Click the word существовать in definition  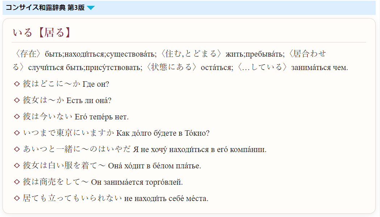tap(131, 54)
